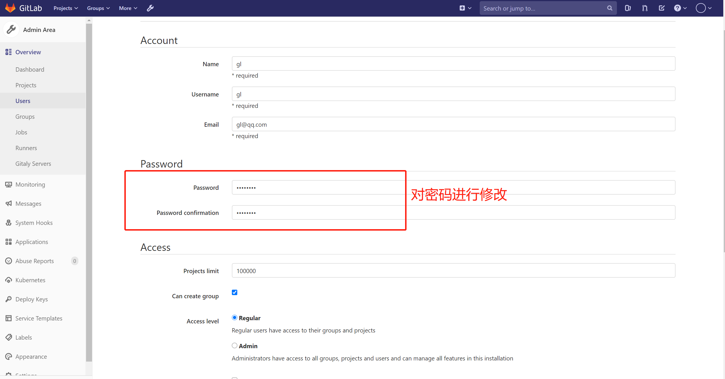This screenshot has height=379, width=725.
Task: Open Runners in the admin sidebar
Action: [26, 148]
